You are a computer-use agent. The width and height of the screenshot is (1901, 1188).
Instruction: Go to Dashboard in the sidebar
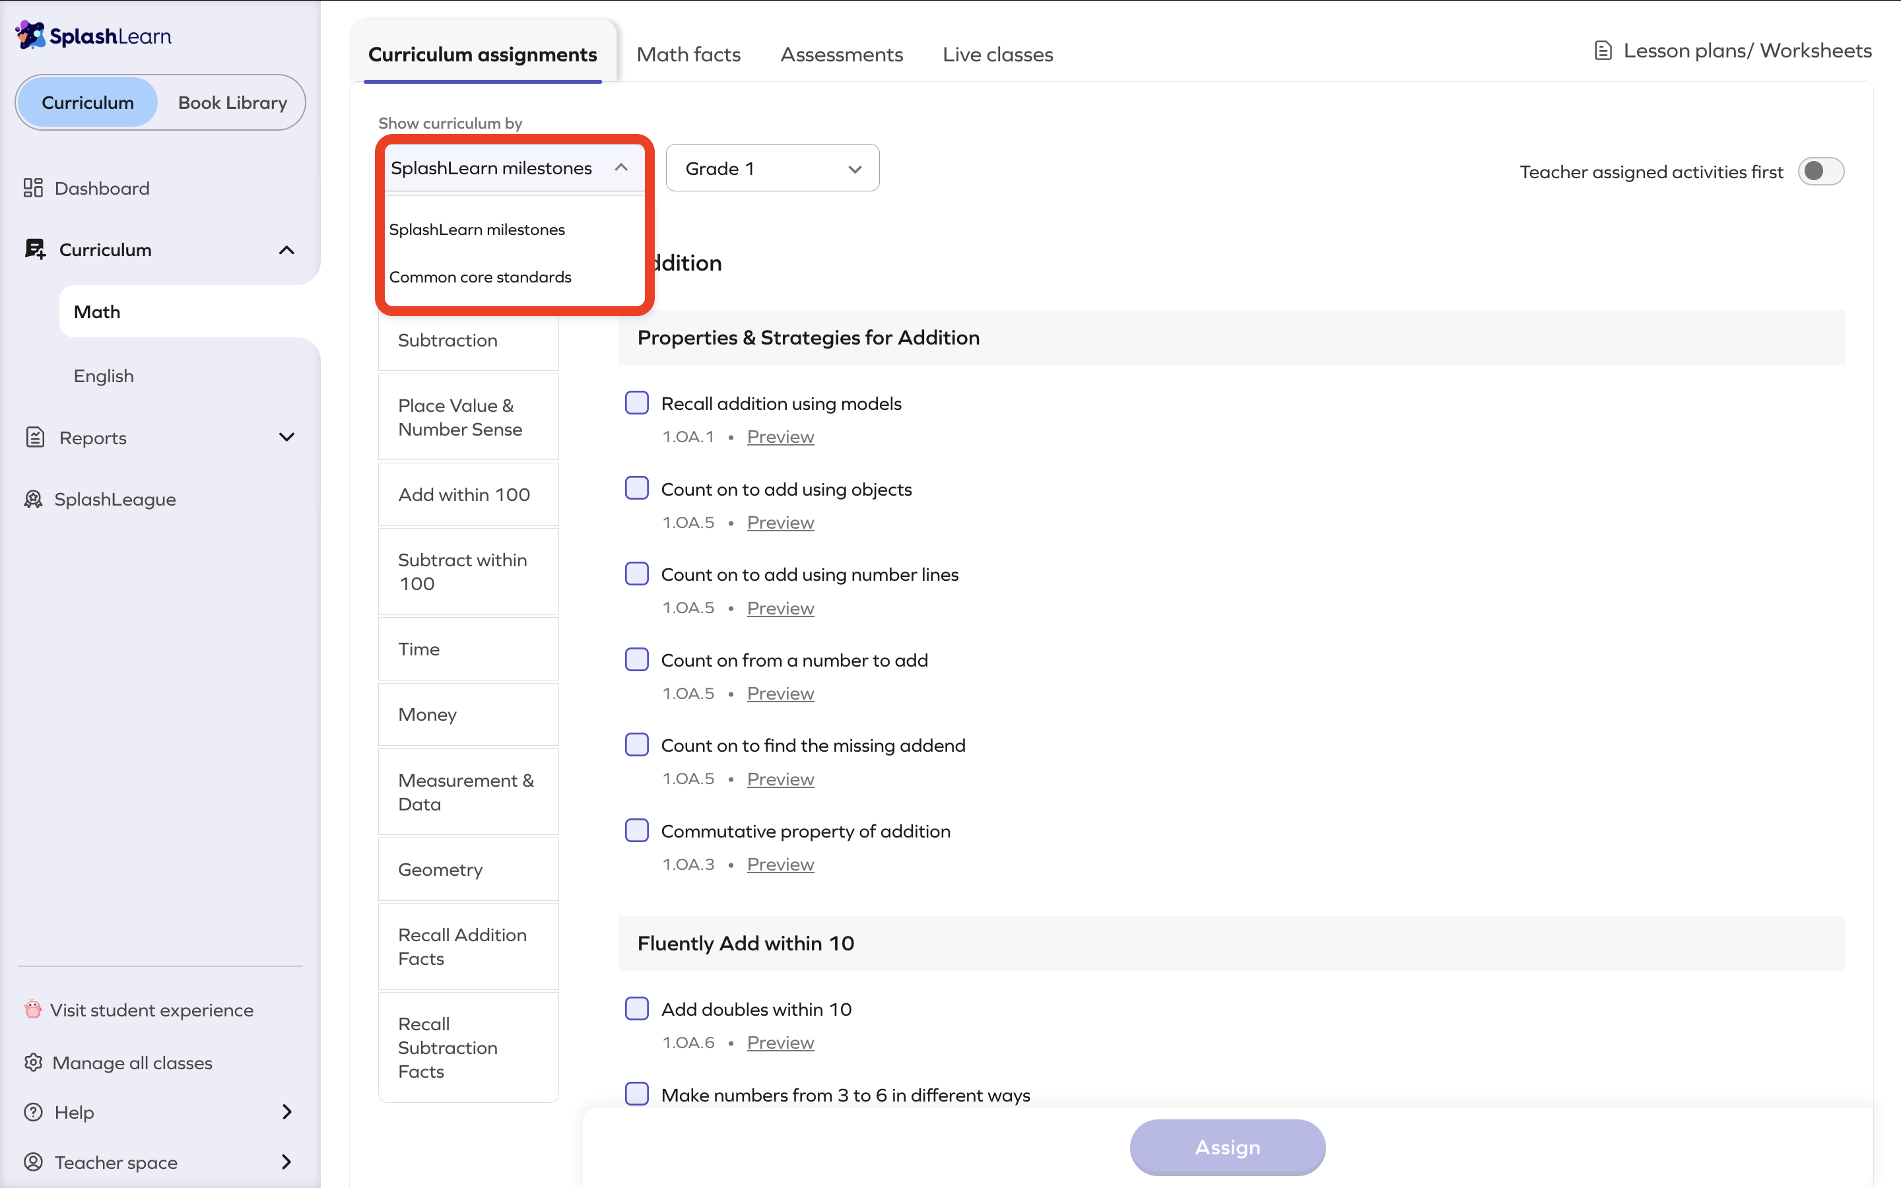point(102,188)
